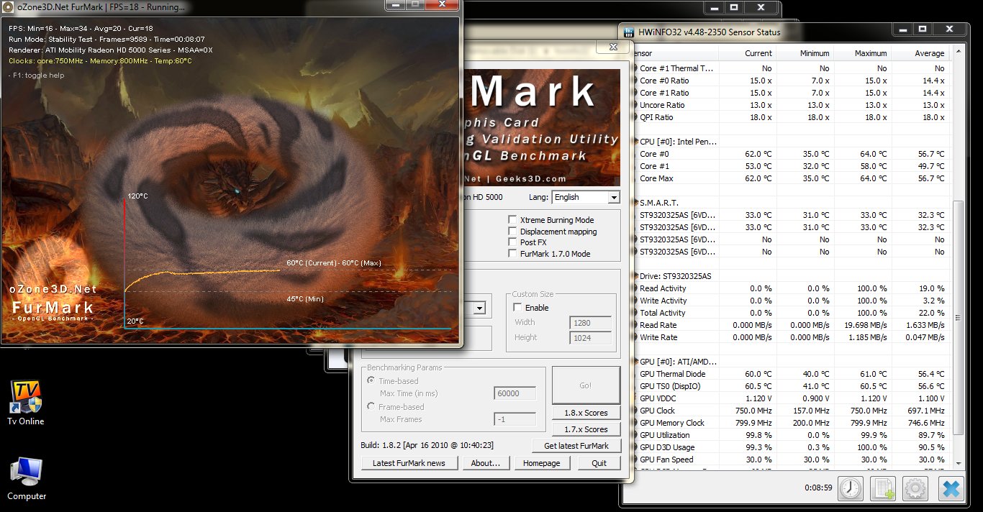Click the HWiNFO sensor list vertical scrollbar

click(957, 316)
